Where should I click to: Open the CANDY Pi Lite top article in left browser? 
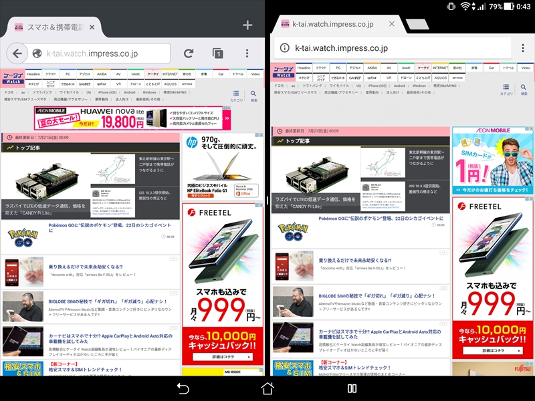click(45, 186)
